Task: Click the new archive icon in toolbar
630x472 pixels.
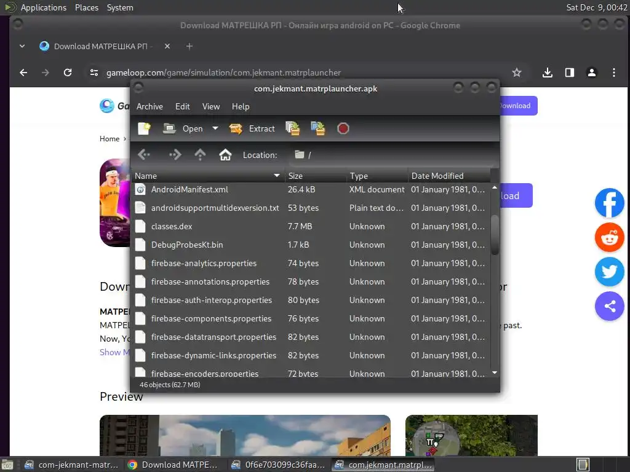Action: tap(144, 129)
